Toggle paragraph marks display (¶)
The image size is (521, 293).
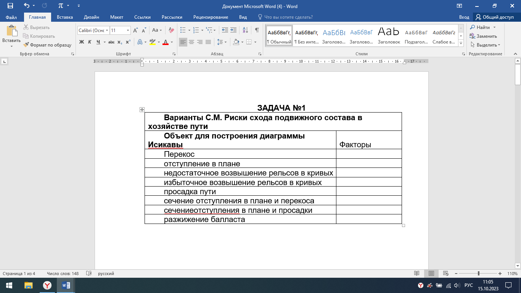coord(257,30)
